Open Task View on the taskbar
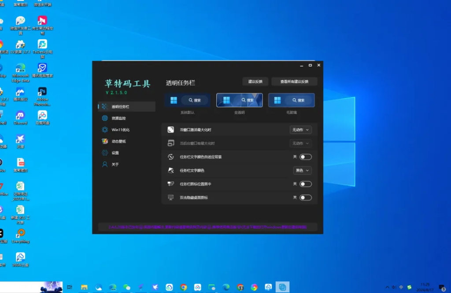 [70, 287]
